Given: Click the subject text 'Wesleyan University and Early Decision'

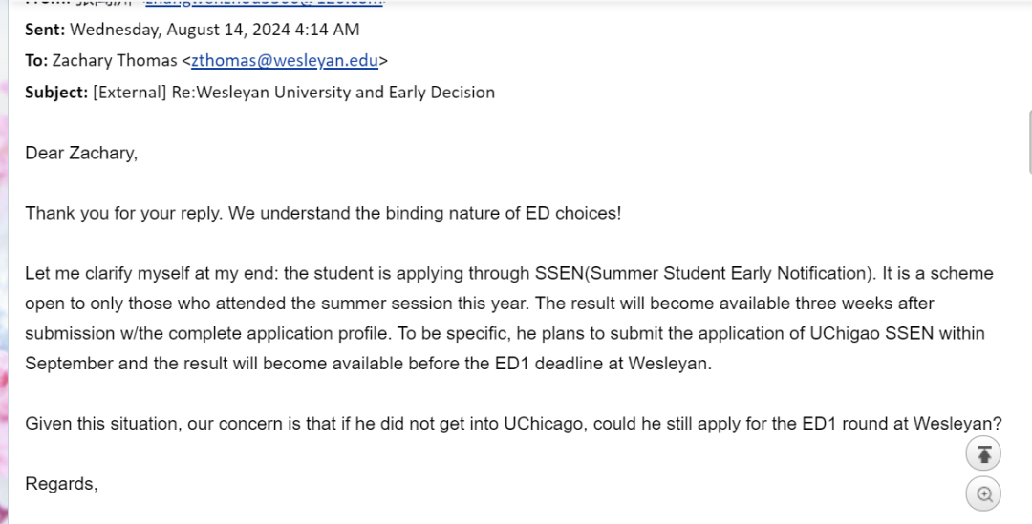Looking at the screenshot, I should [346, 92].
